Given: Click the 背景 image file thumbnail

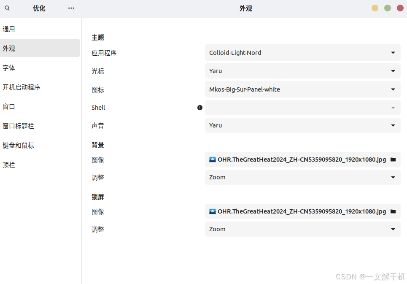Looking at the screenshot, I should tap(213, 160).
